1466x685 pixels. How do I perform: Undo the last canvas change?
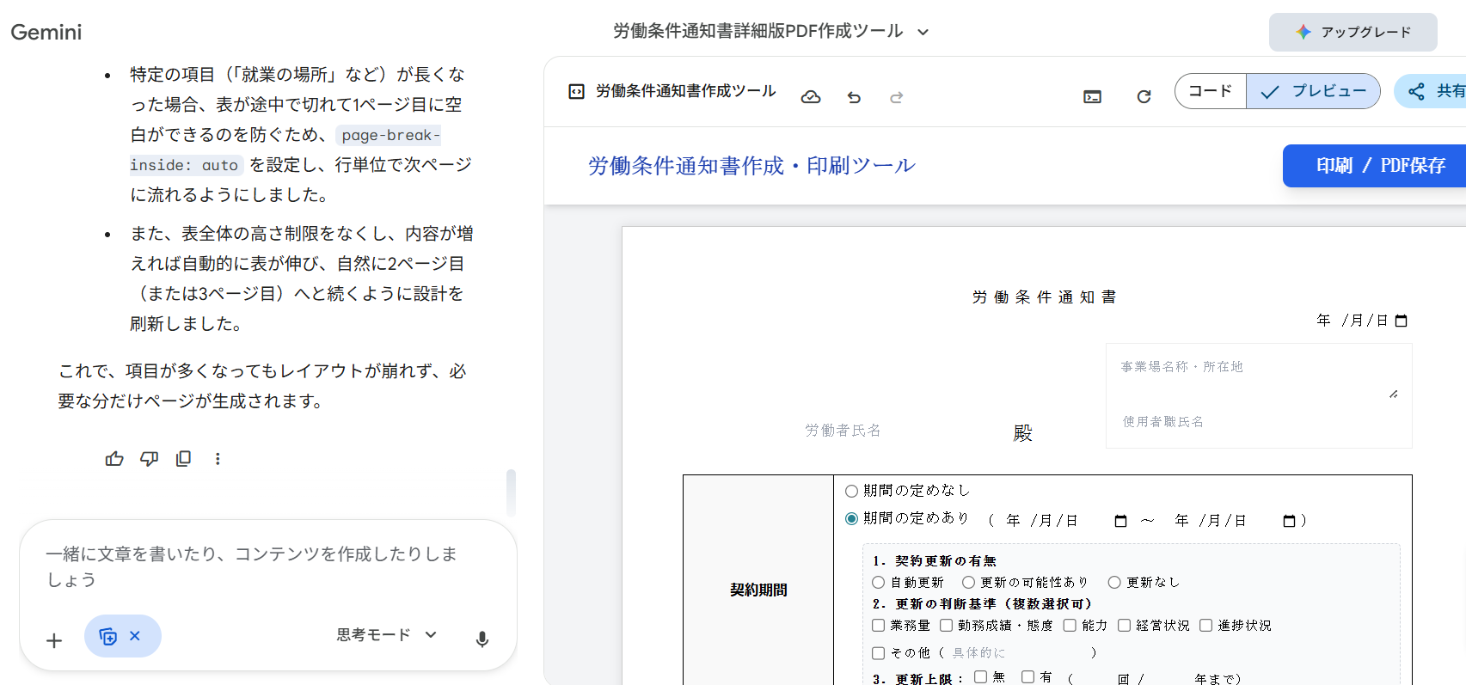(854, 97)
